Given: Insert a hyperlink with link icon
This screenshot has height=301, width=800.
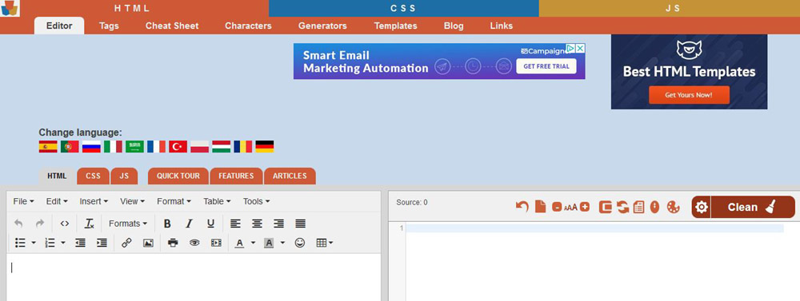Looking at the screenshot, I should (126, 243).
